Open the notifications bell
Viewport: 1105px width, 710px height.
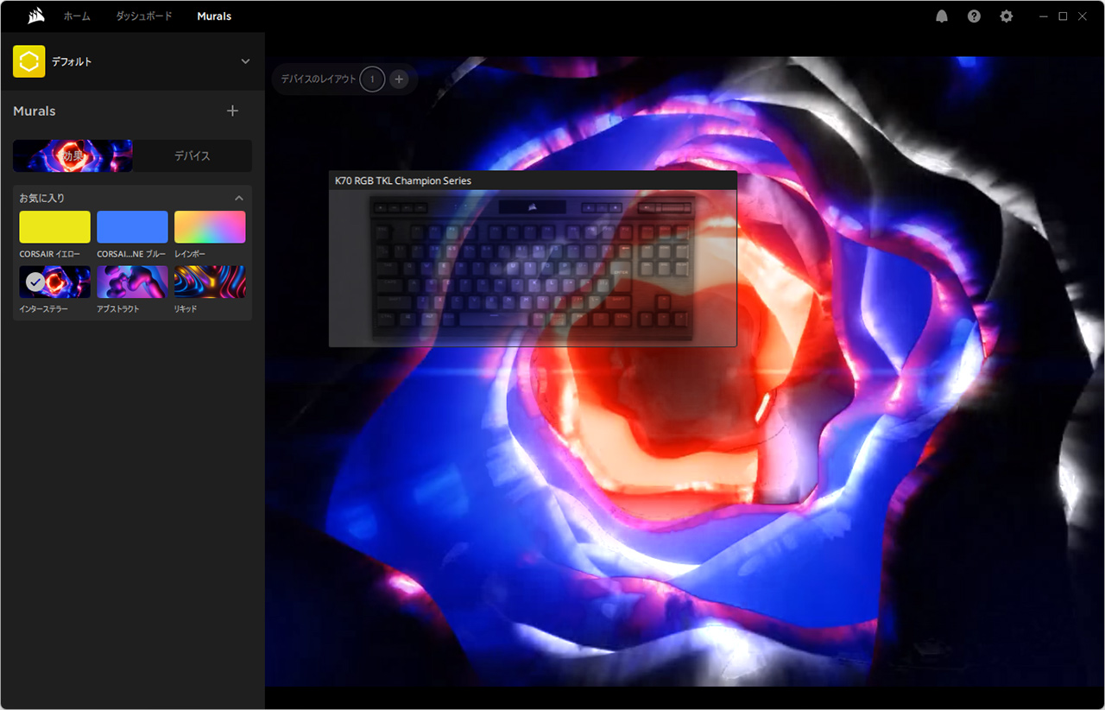942,16
